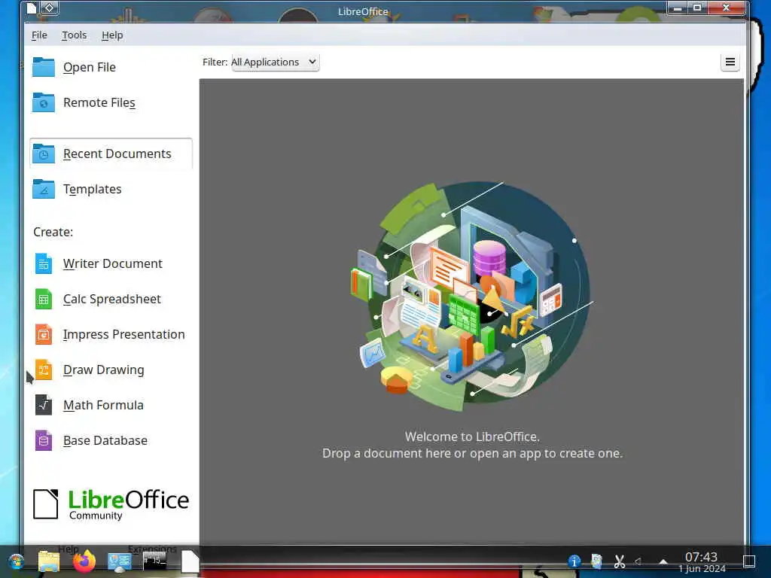Click the blue info tray icon
The image size is (771, 578).
pyautogui.click(x=574, y=561)
